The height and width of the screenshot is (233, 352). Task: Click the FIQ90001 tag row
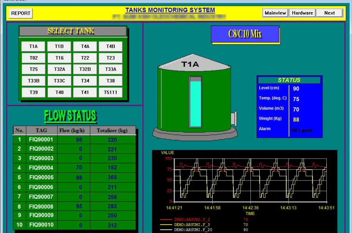click(41, 140)
